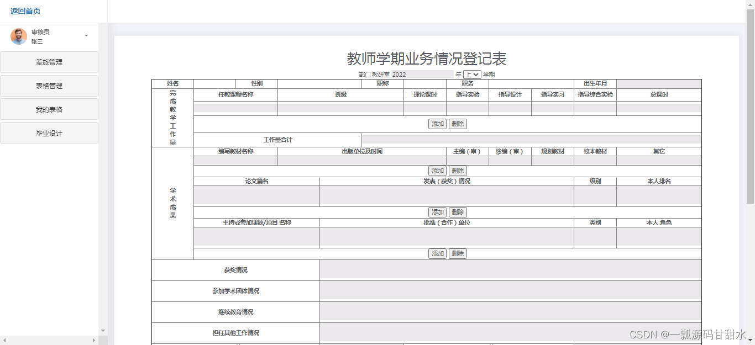Open the 我的表格 sidebar menu
The height and width of the screenshot is (345, 755).
[x=49, y=109]
